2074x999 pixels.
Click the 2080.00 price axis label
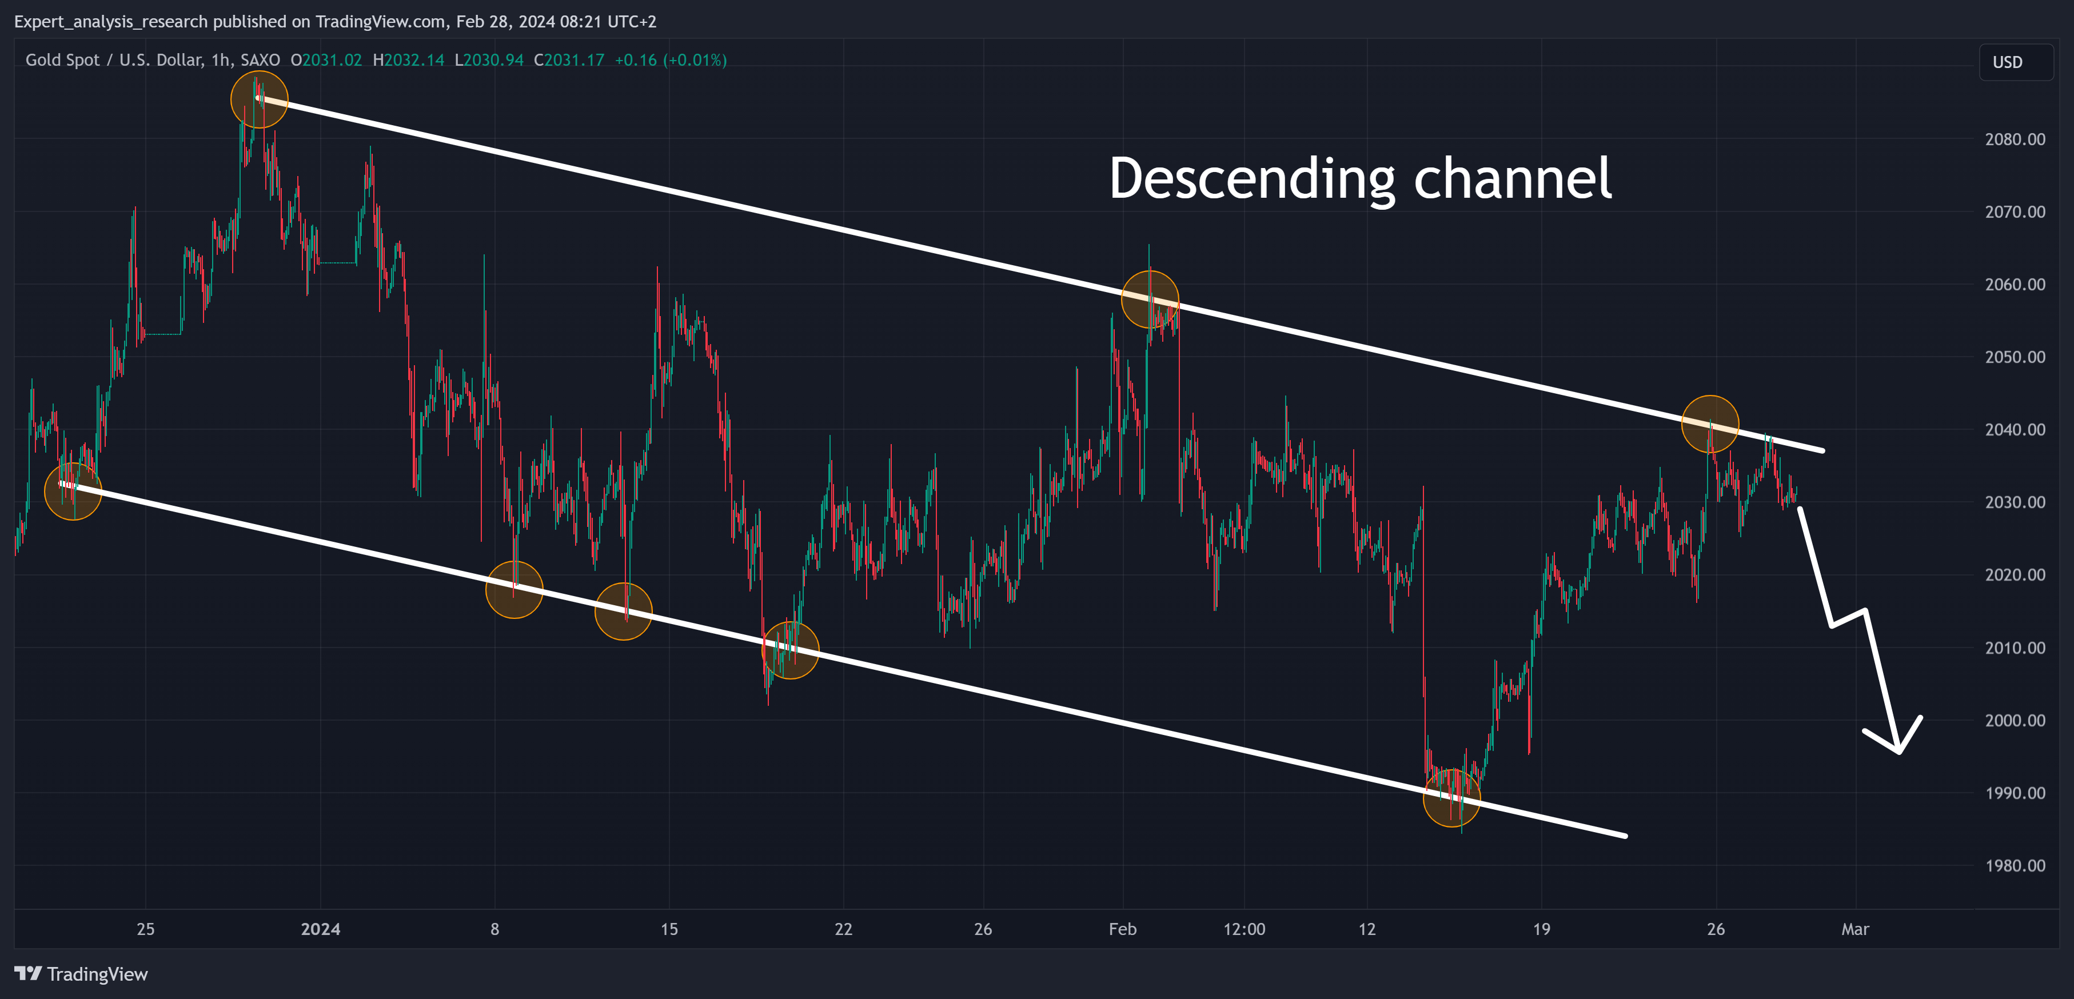pos(2015,139)
